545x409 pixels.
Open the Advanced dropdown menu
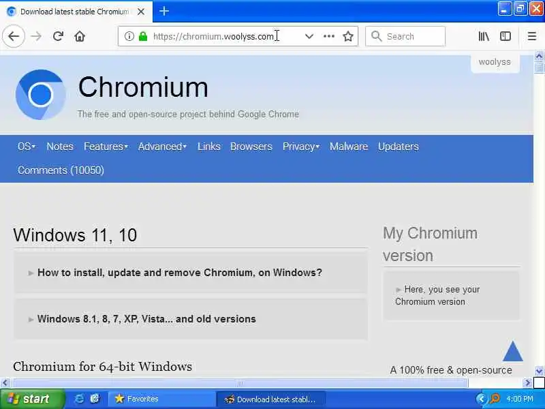click(162, 147)
